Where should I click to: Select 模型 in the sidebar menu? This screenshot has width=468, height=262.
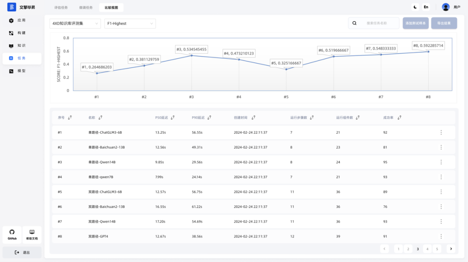[22, 71]
